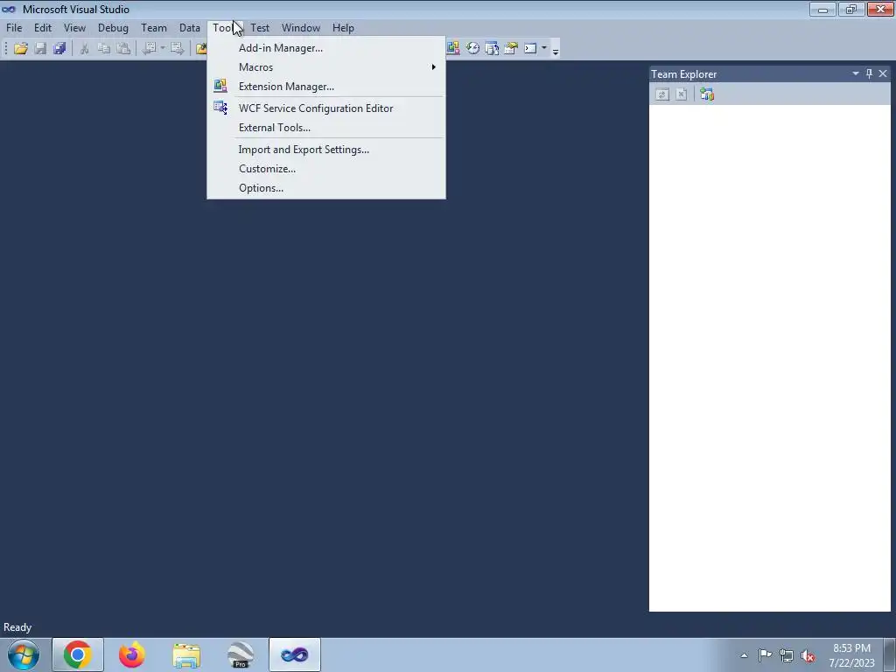Close the Team Explorer panel
Image resolution: width=896 pixels, height=672 pixels.
click(x=883, y=73)
